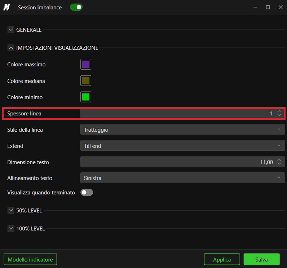Screen dimensions: 287x268
Task: Open the Extend dropdown set to Till end
Action: pos(183,145)
